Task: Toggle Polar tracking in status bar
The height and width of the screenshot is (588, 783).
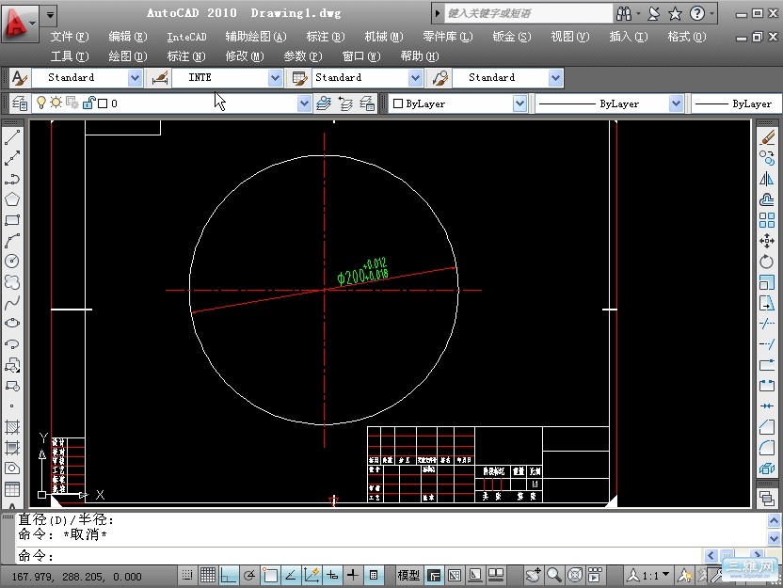Action: (x=249, y=576)
